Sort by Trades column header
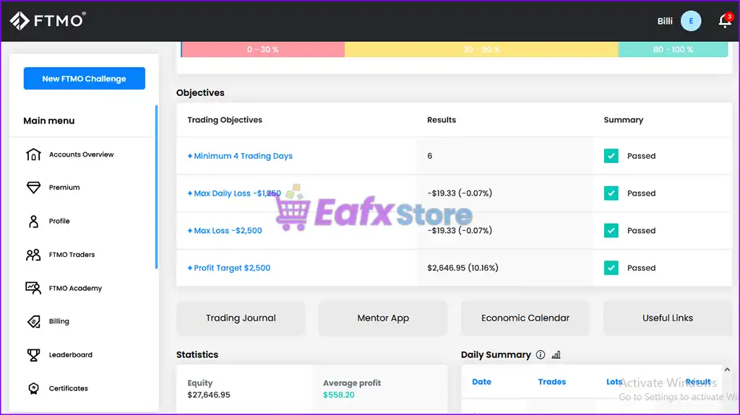The width and height of the screenshot is (740, 415). point(551,382)
